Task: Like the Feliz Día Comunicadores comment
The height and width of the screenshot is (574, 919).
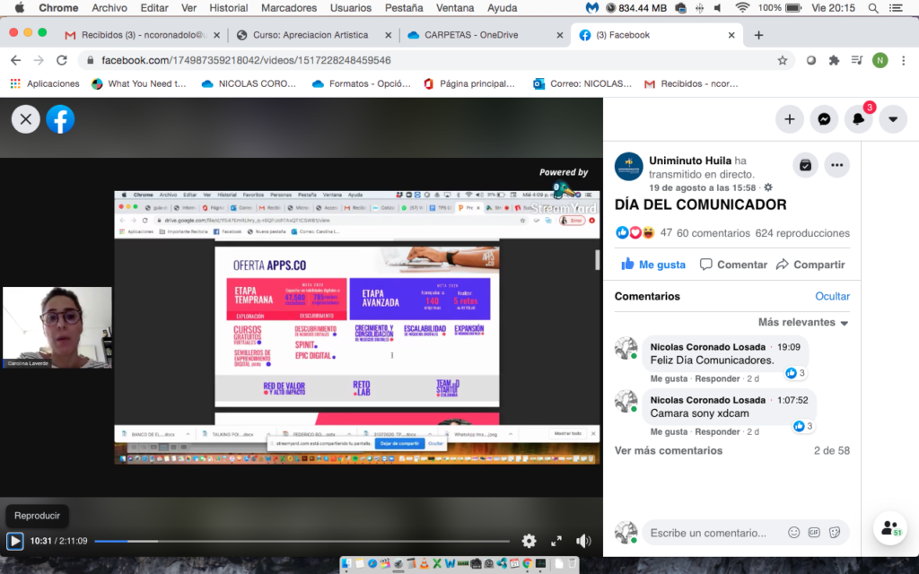Action: (669, 378)
